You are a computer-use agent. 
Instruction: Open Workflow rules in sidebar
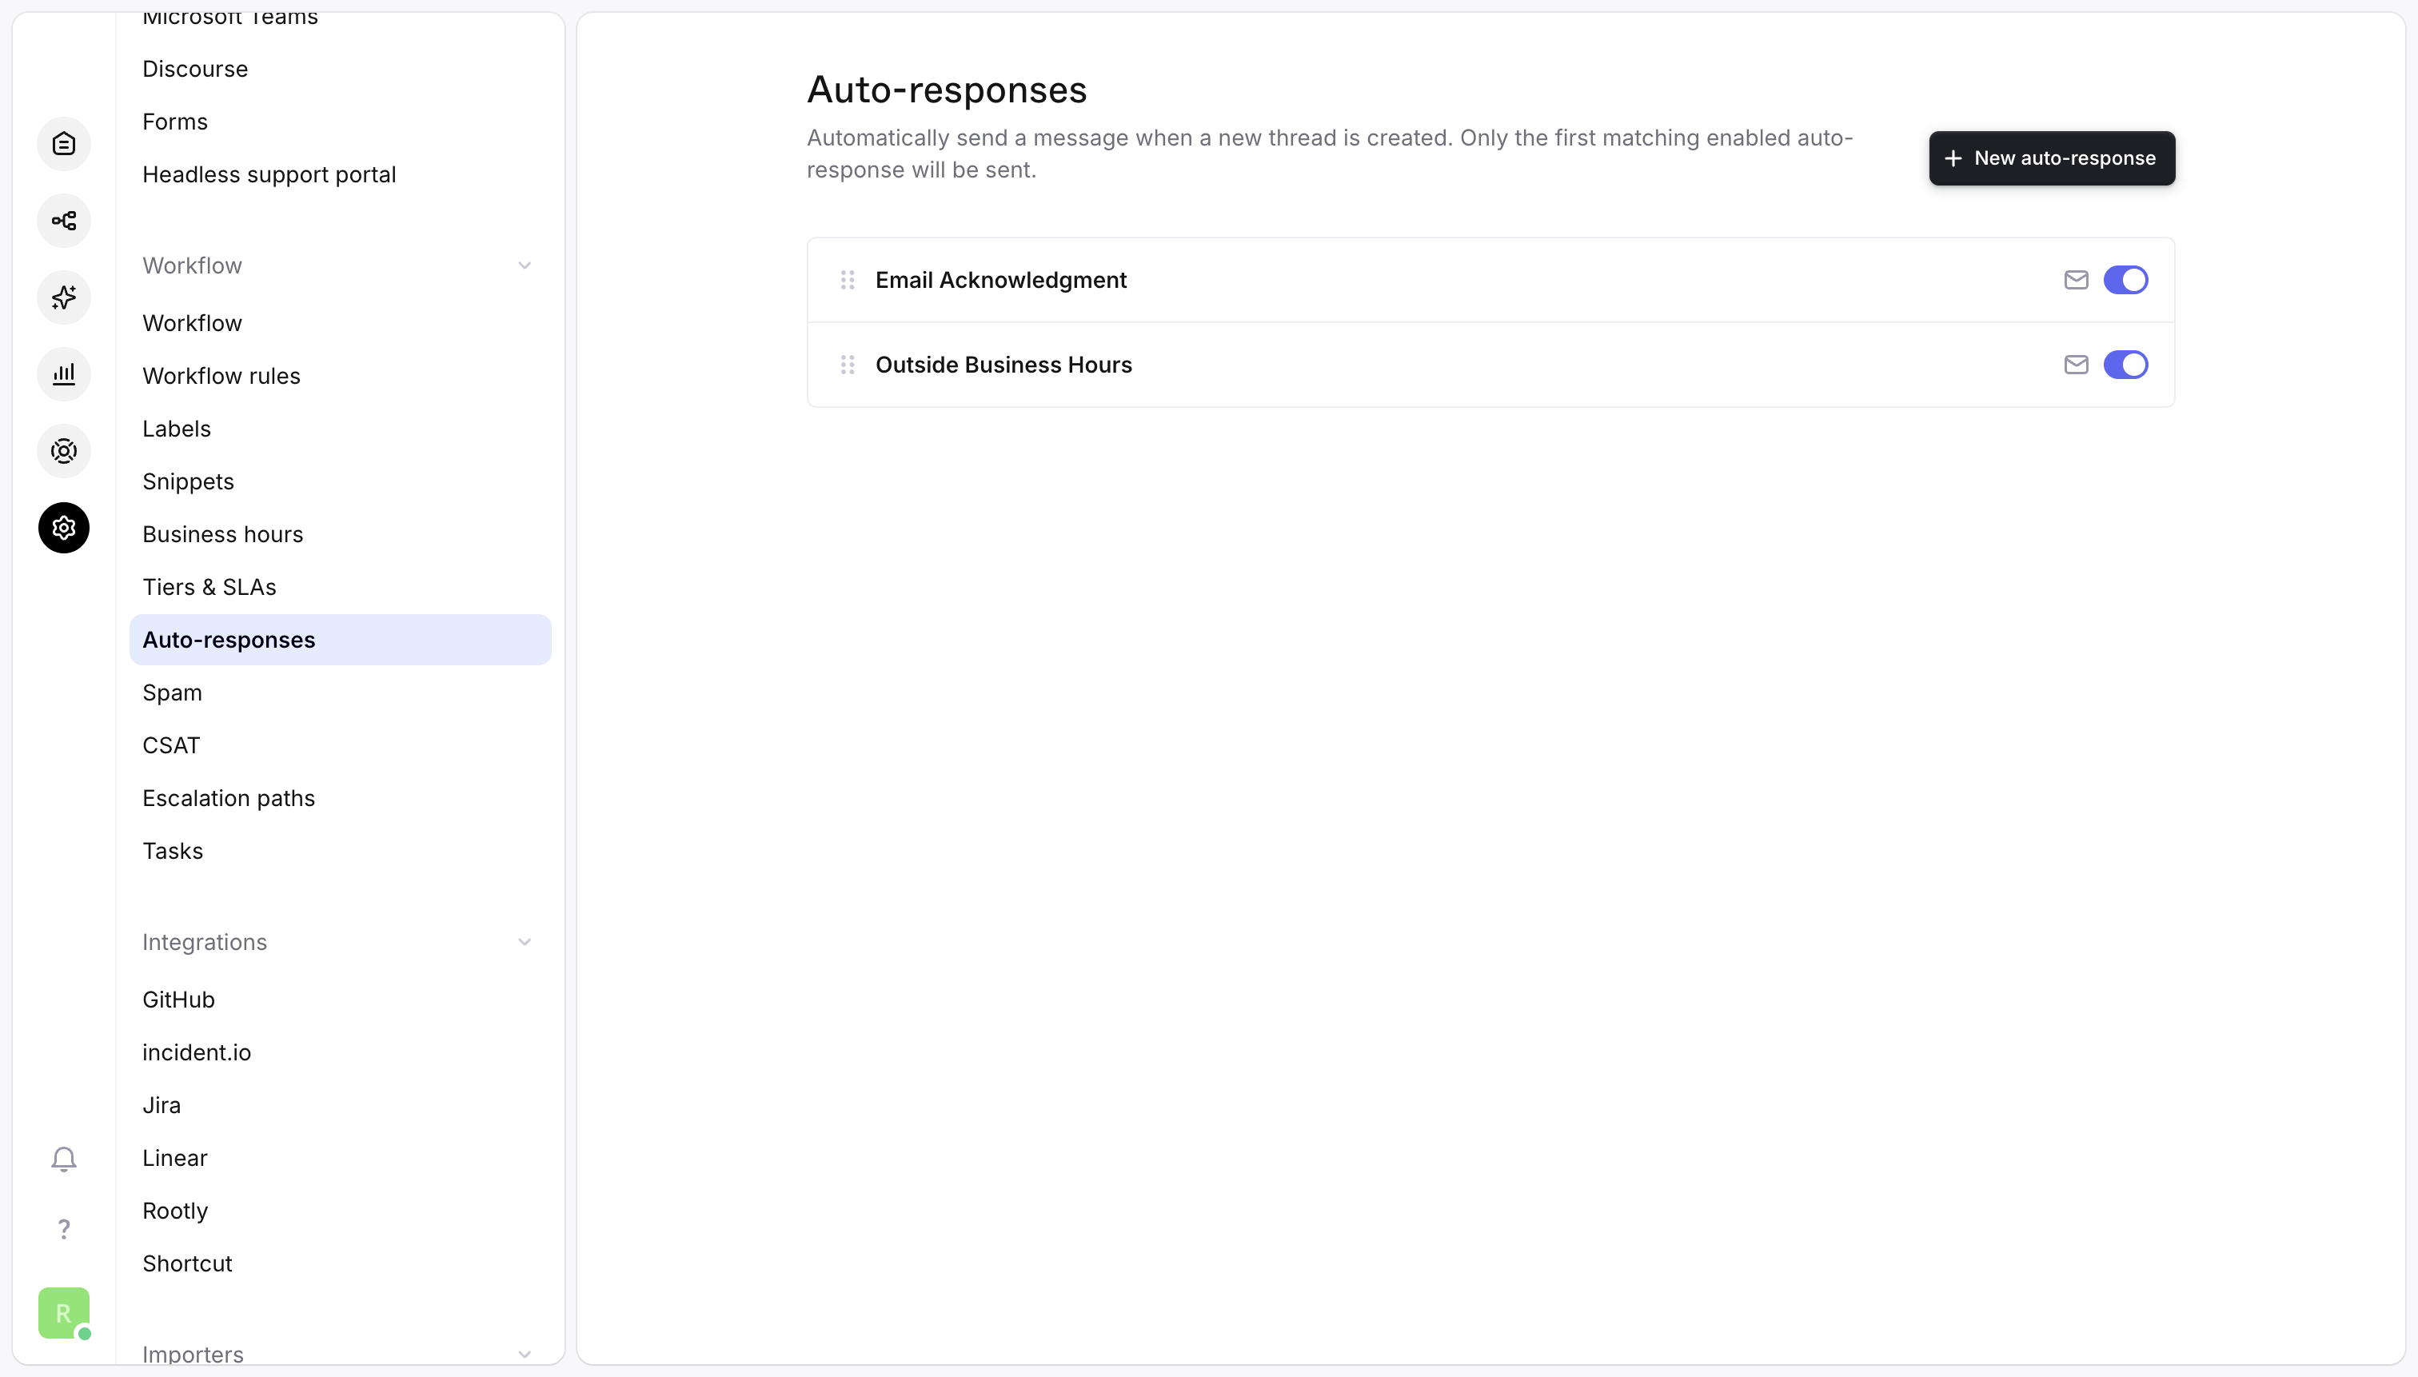tap(221, 376)
